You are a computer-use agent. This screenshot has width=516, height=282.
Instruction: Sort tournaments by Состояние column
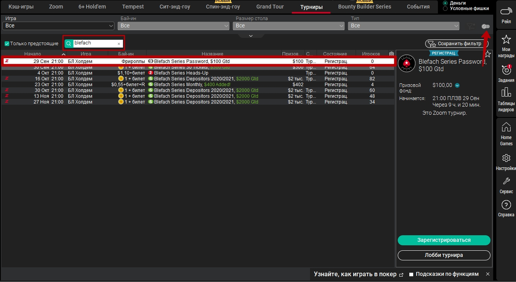point(335,54)
